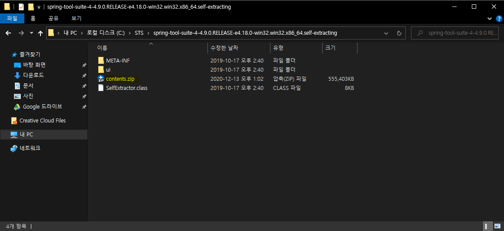Open 사진 in the sidebar

click(x=28, y=96)
